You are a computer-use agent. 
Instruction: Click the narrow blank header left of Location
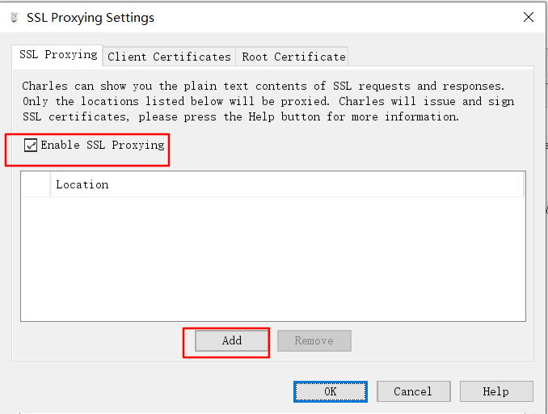(x=36, y=184)
